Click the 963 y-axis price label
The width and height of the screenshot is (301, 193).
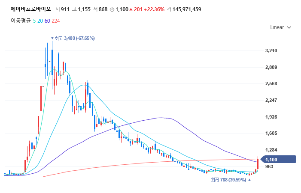(270, 166)
